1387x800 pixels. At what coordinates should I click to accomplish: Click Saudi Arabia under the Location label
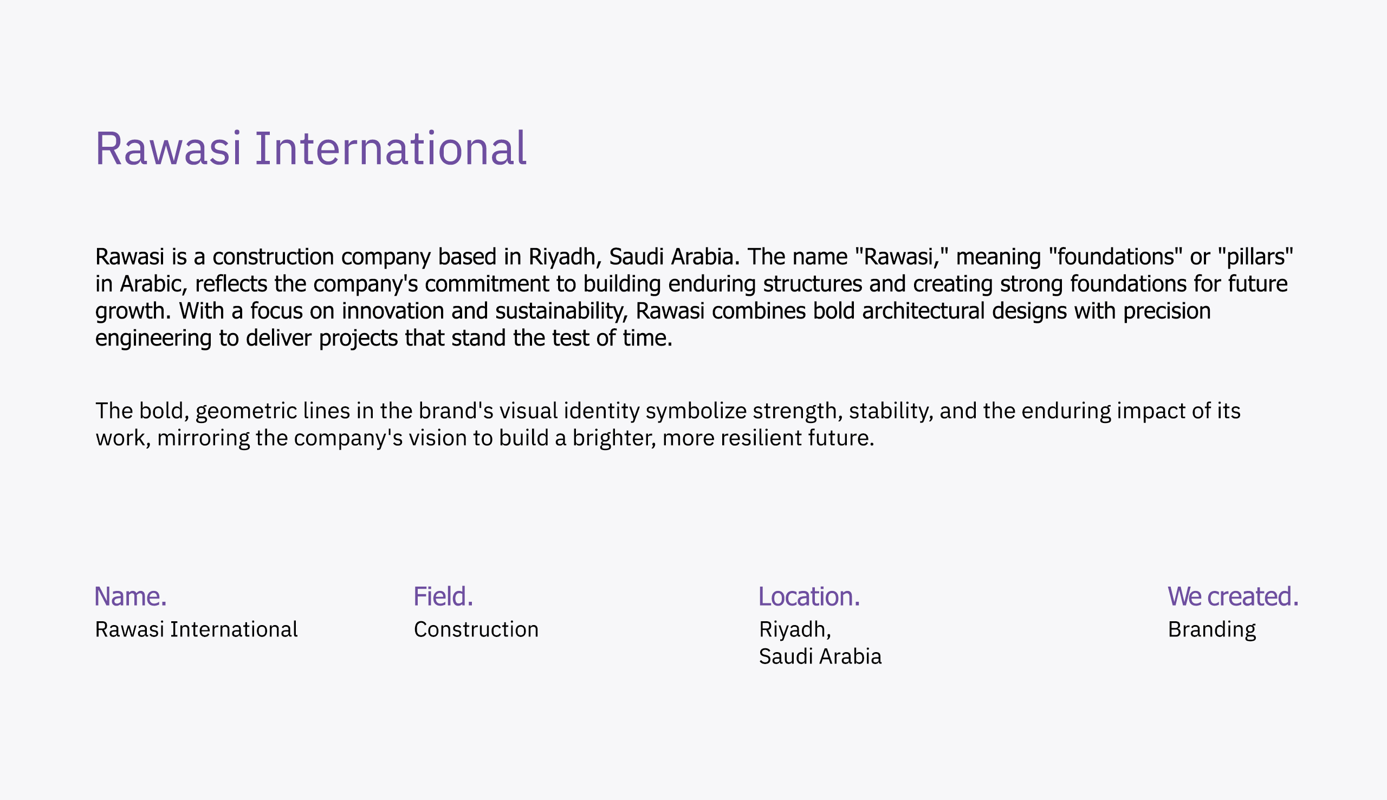point(820,656)
